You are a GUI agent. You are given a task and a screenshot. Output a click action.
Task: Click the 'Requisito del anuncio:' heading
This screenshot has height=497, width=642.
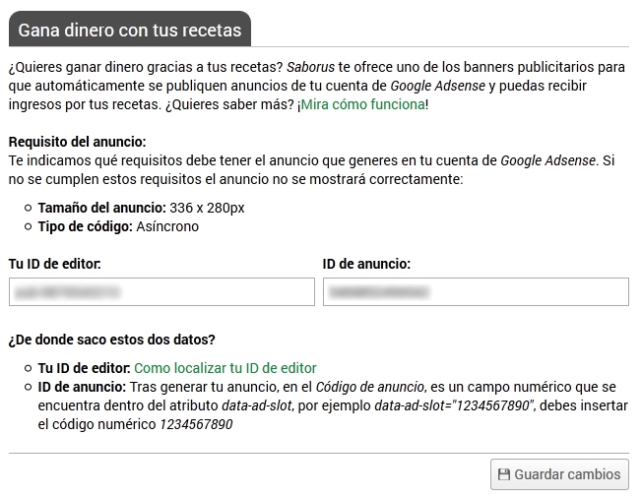click(x=78, y=142)
